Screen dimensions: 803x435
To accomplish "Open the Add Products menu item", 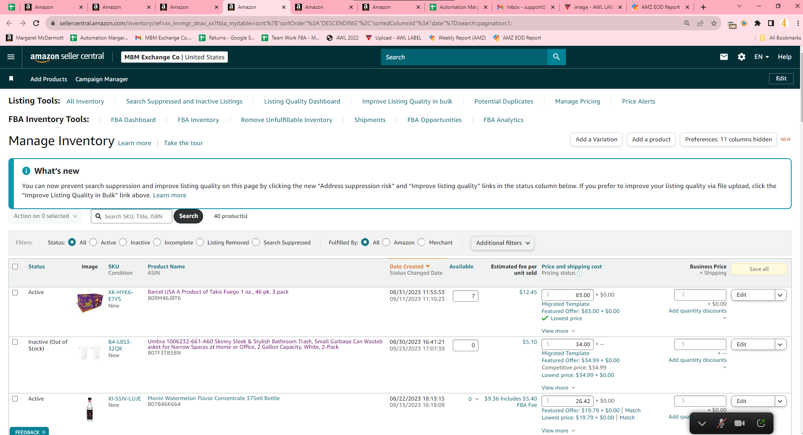I will (x=49, y=79).
